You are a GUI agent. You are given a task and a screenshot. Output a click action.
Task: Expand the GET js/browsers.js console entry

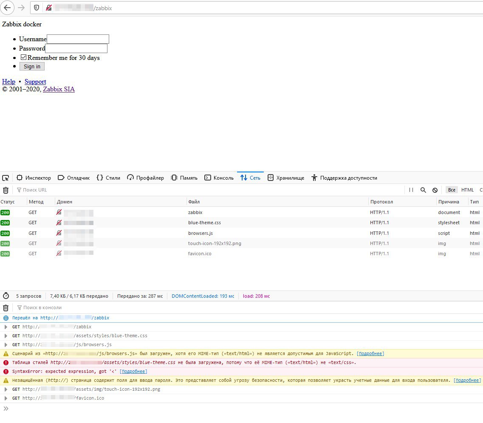[6, 345]
